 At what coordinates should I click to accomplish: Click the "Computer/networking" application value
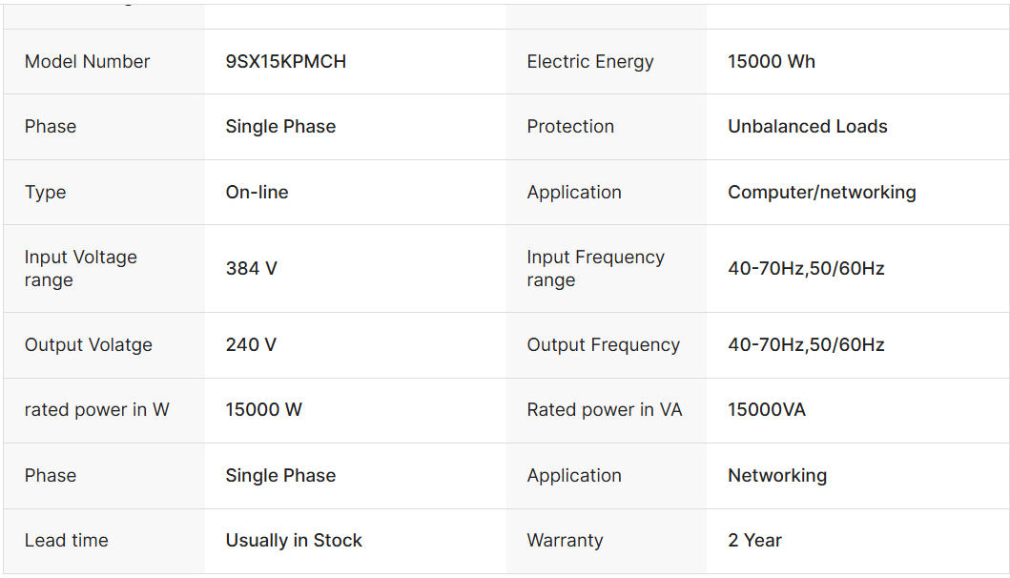[821, 192]
